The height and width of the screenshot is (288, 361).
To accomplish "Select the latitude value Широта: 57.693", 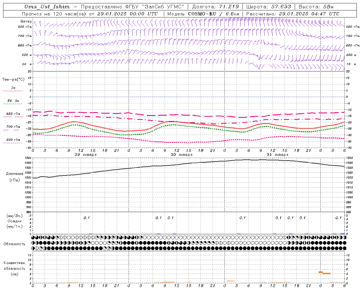I will click(268, 7).
